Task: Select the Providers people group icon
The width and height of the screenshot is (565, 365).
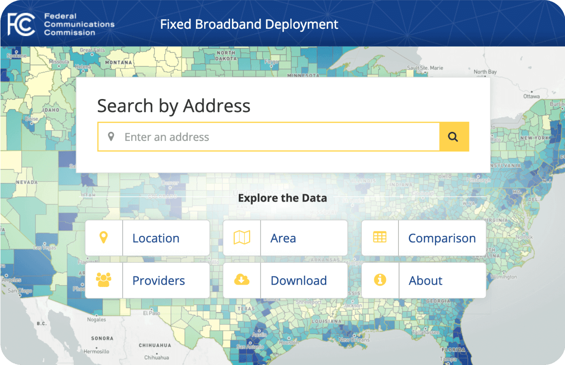Action: (104, 280)
